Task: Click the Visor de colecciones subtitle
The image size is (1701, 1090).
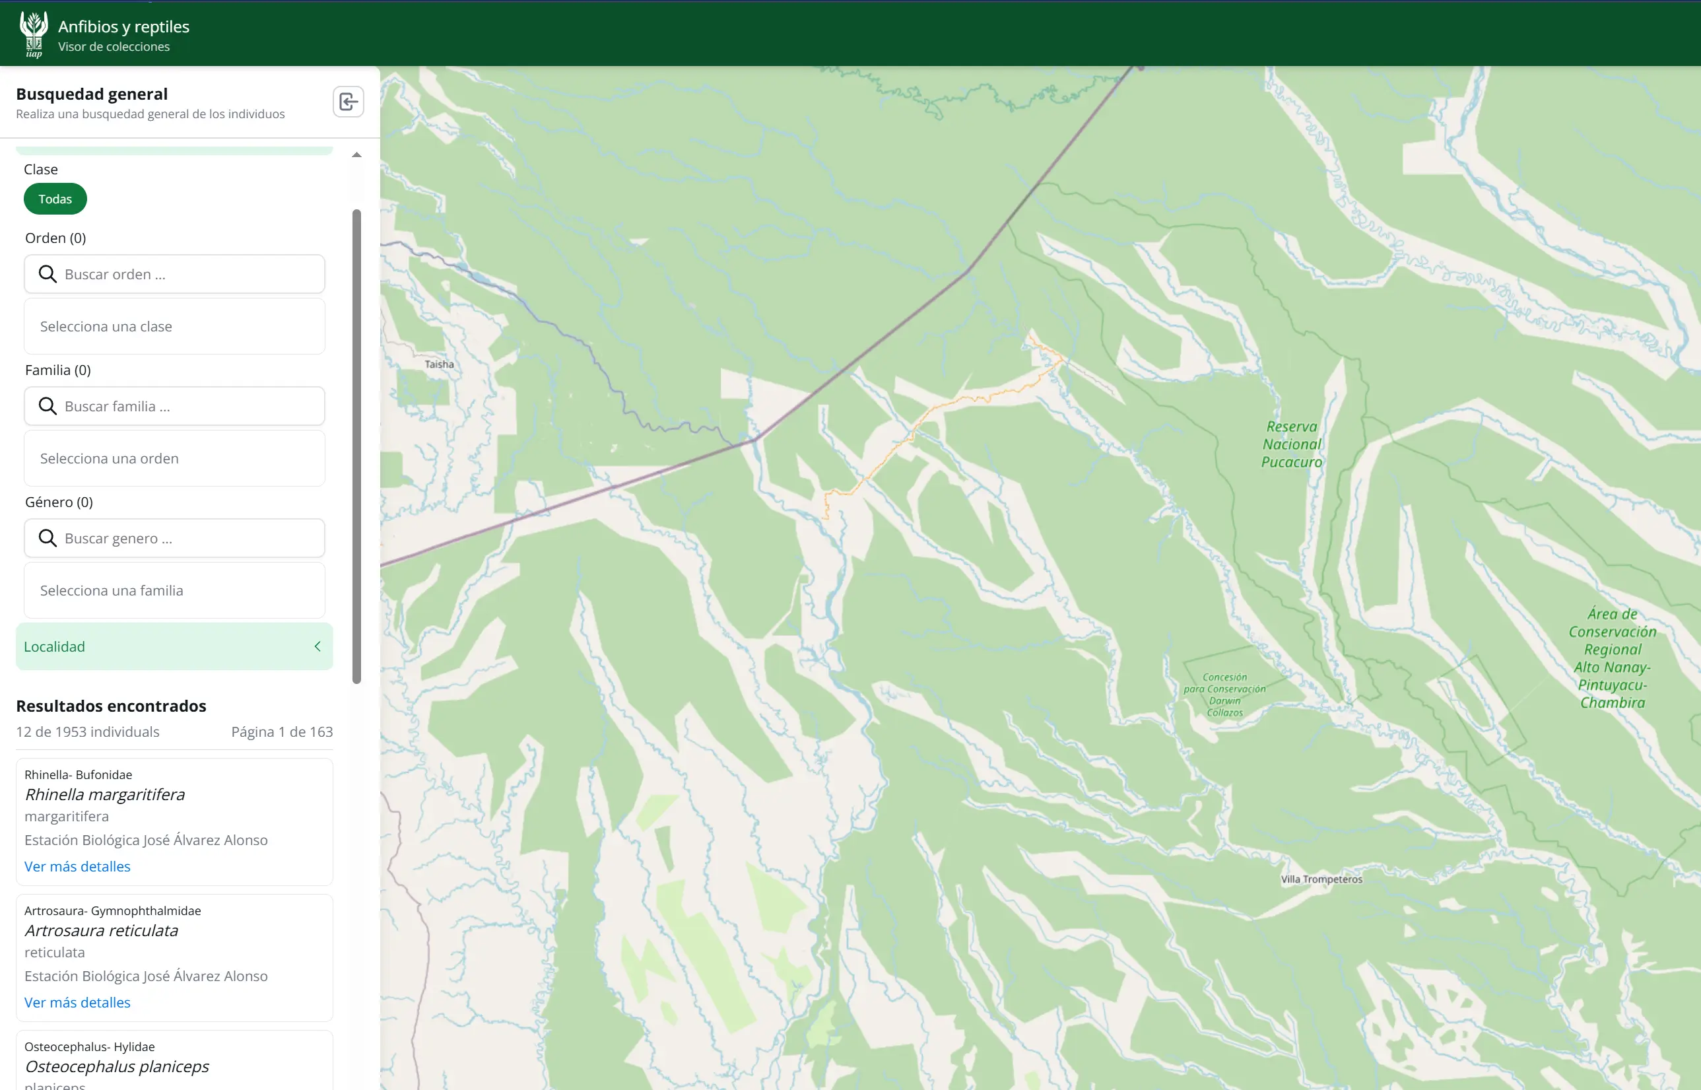Action: point(114,47)
